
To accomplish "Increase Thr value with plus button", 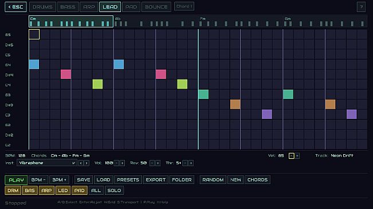I will [x=191, y=163].
